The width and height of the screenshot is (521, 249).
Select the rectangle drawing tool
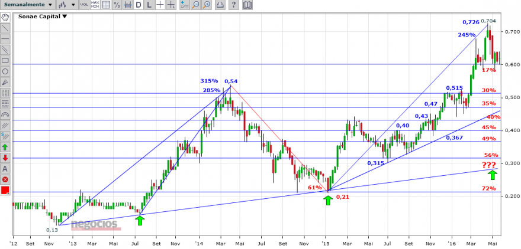(x=5, y=61)
